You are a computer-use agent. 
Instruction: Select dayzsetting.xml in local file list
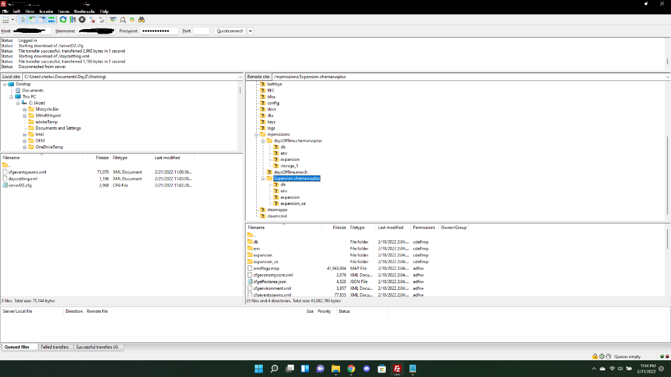[23, 179]
